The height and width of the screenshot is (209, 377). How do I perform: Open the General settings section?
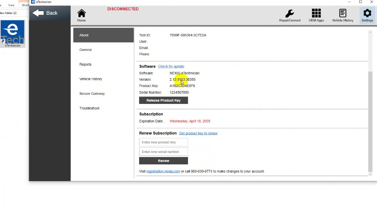click(x=103, y=50)
